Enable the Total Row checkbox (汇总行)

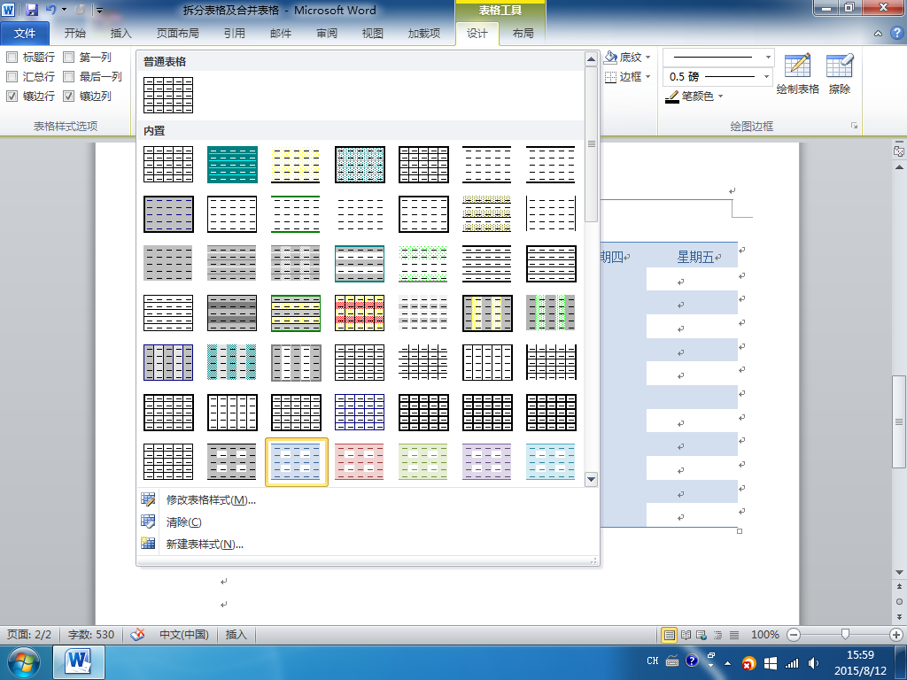tap(12, 76)
